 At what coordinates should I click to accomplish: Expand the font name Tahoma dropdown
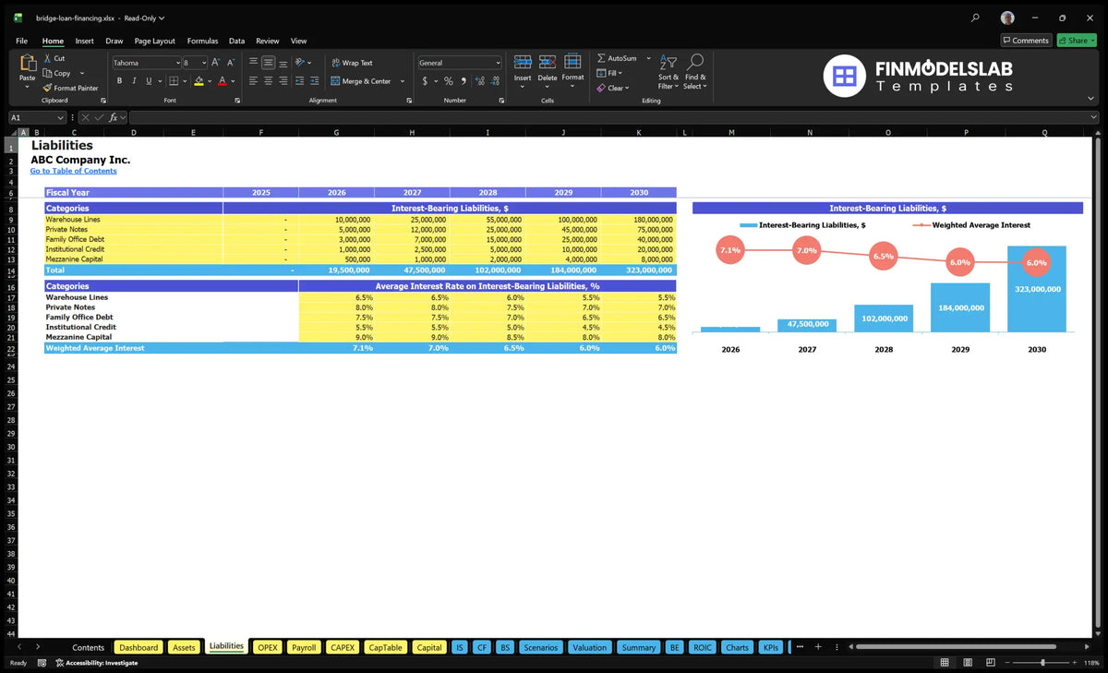177,63
